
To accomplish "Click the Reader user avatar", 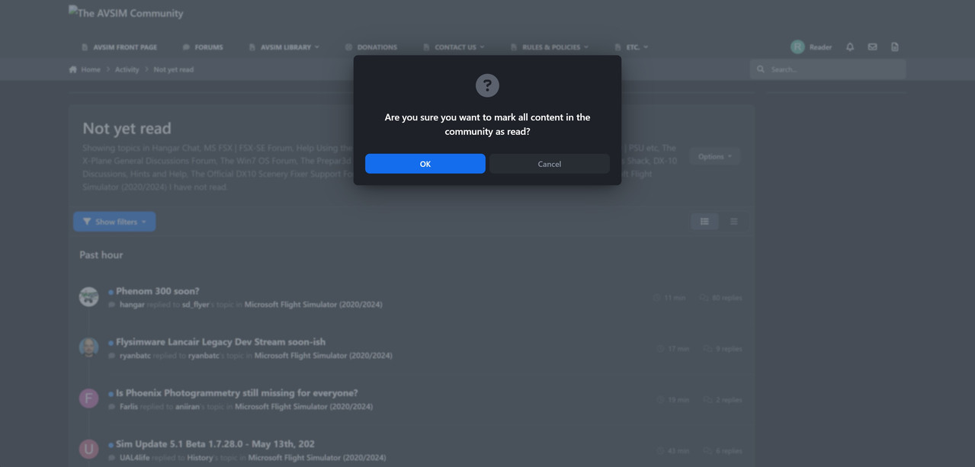I will [x=797, y=47].
